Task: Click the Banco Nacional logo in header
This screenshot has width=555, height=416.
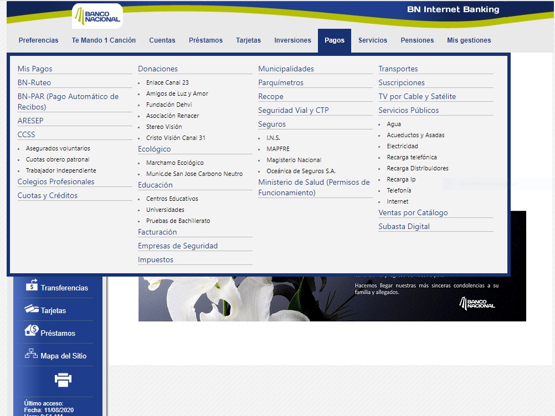Action: click(x=97, y=16)
